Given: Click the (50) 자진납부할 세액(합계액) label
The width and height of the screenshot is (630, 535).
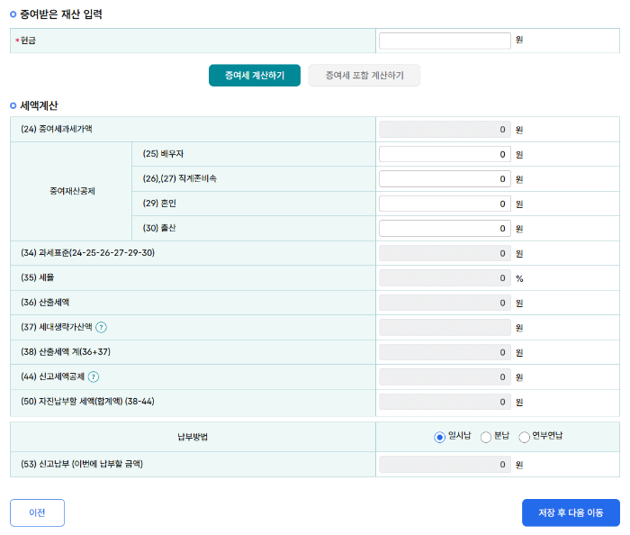Looking at the screenshot, I should 87,401.
